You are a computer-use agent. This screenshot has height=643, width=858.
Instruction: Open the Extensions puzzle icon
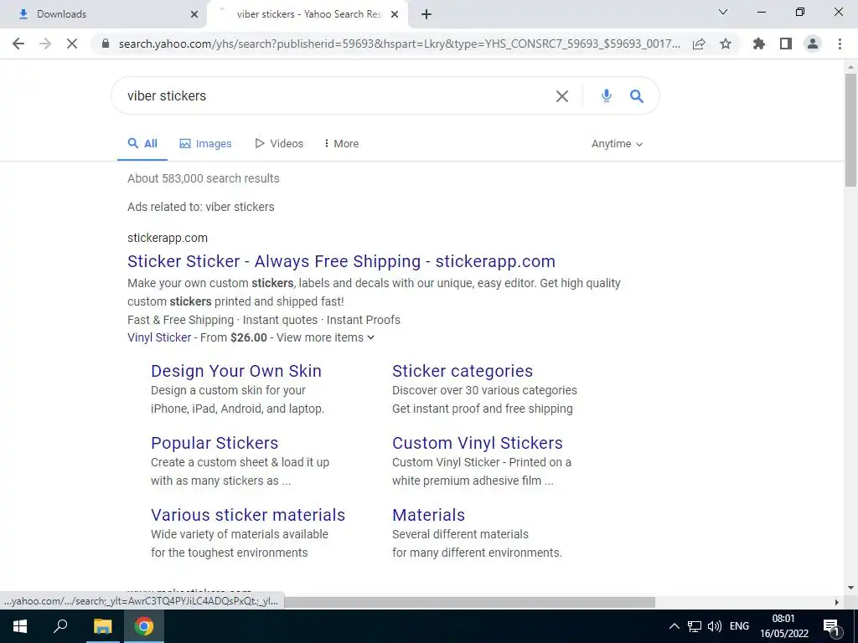pyautogui.click(x=759, y=44)
